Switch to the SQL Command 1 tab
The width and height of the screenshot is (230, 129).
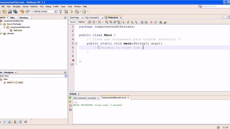click(x=92, y=18)
